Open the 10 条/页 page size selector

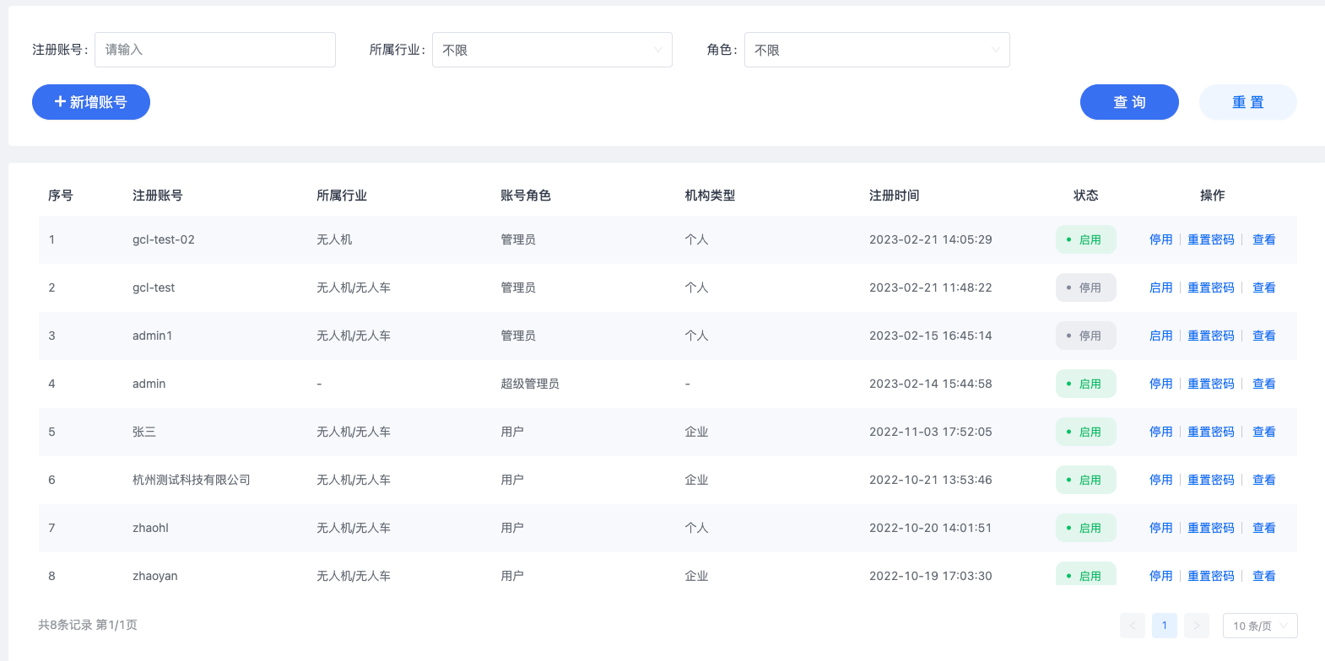1259,626
